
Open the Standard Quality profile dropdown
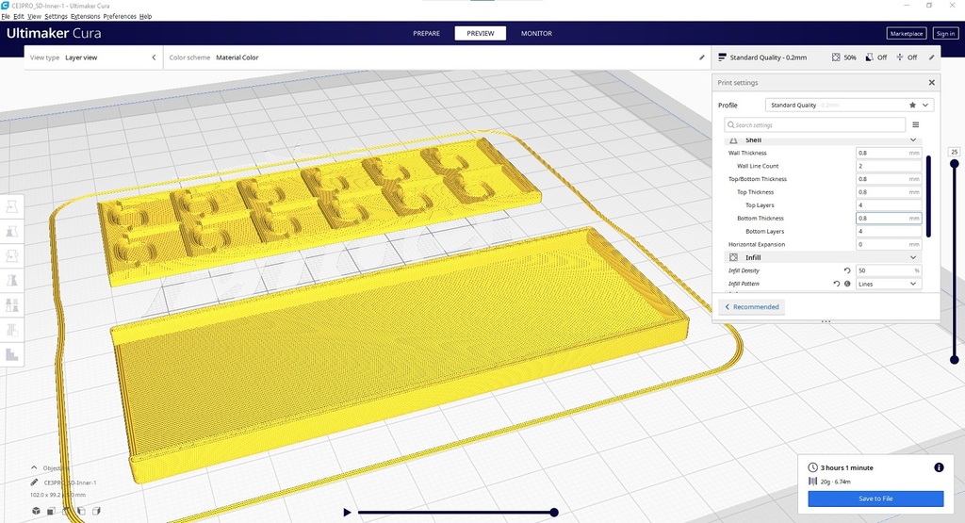pyautogui.click(x=848, y=106)
